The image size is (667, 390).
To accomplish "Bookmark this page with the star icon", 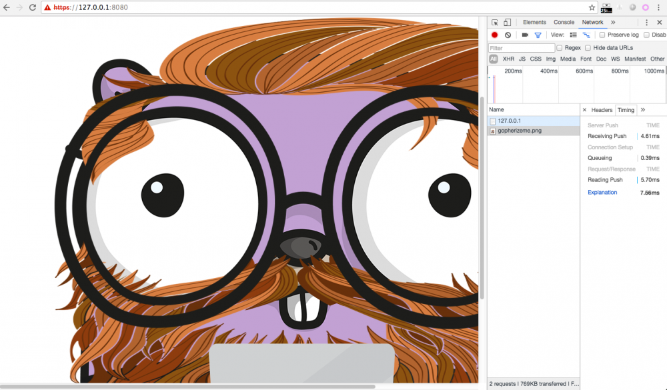I will tap(592, 7).
